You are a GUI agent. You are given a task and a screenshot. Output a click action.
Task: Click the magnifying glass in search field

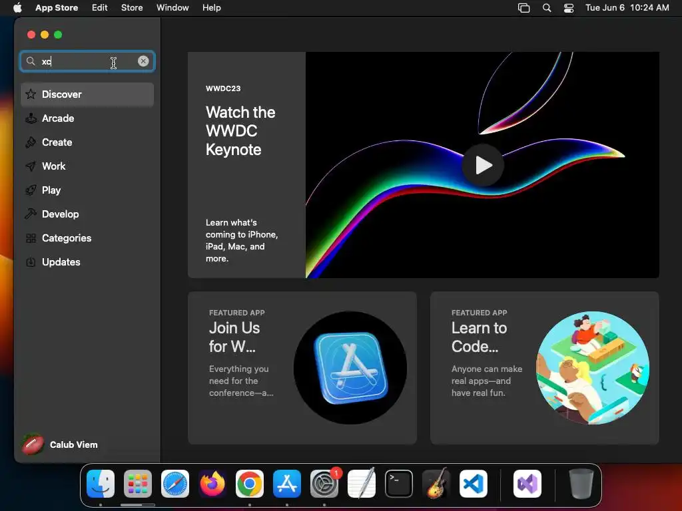[31, 61]
